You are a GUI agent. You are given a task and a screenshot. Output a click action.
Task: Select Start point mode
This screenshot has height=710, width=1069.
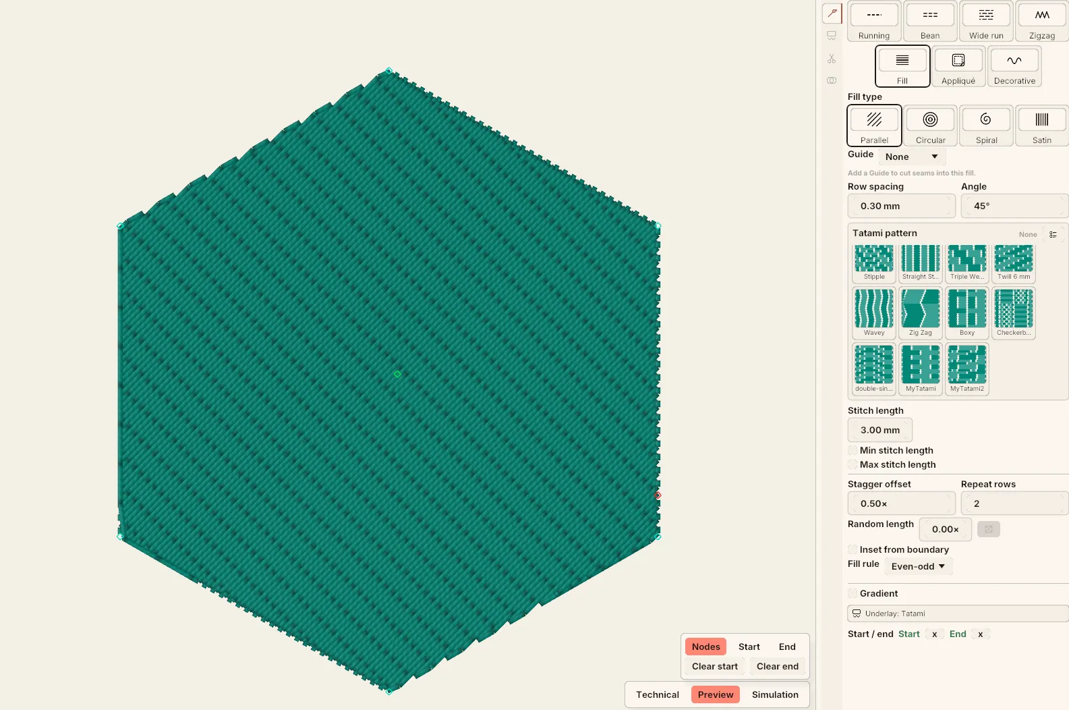(749, 647)
